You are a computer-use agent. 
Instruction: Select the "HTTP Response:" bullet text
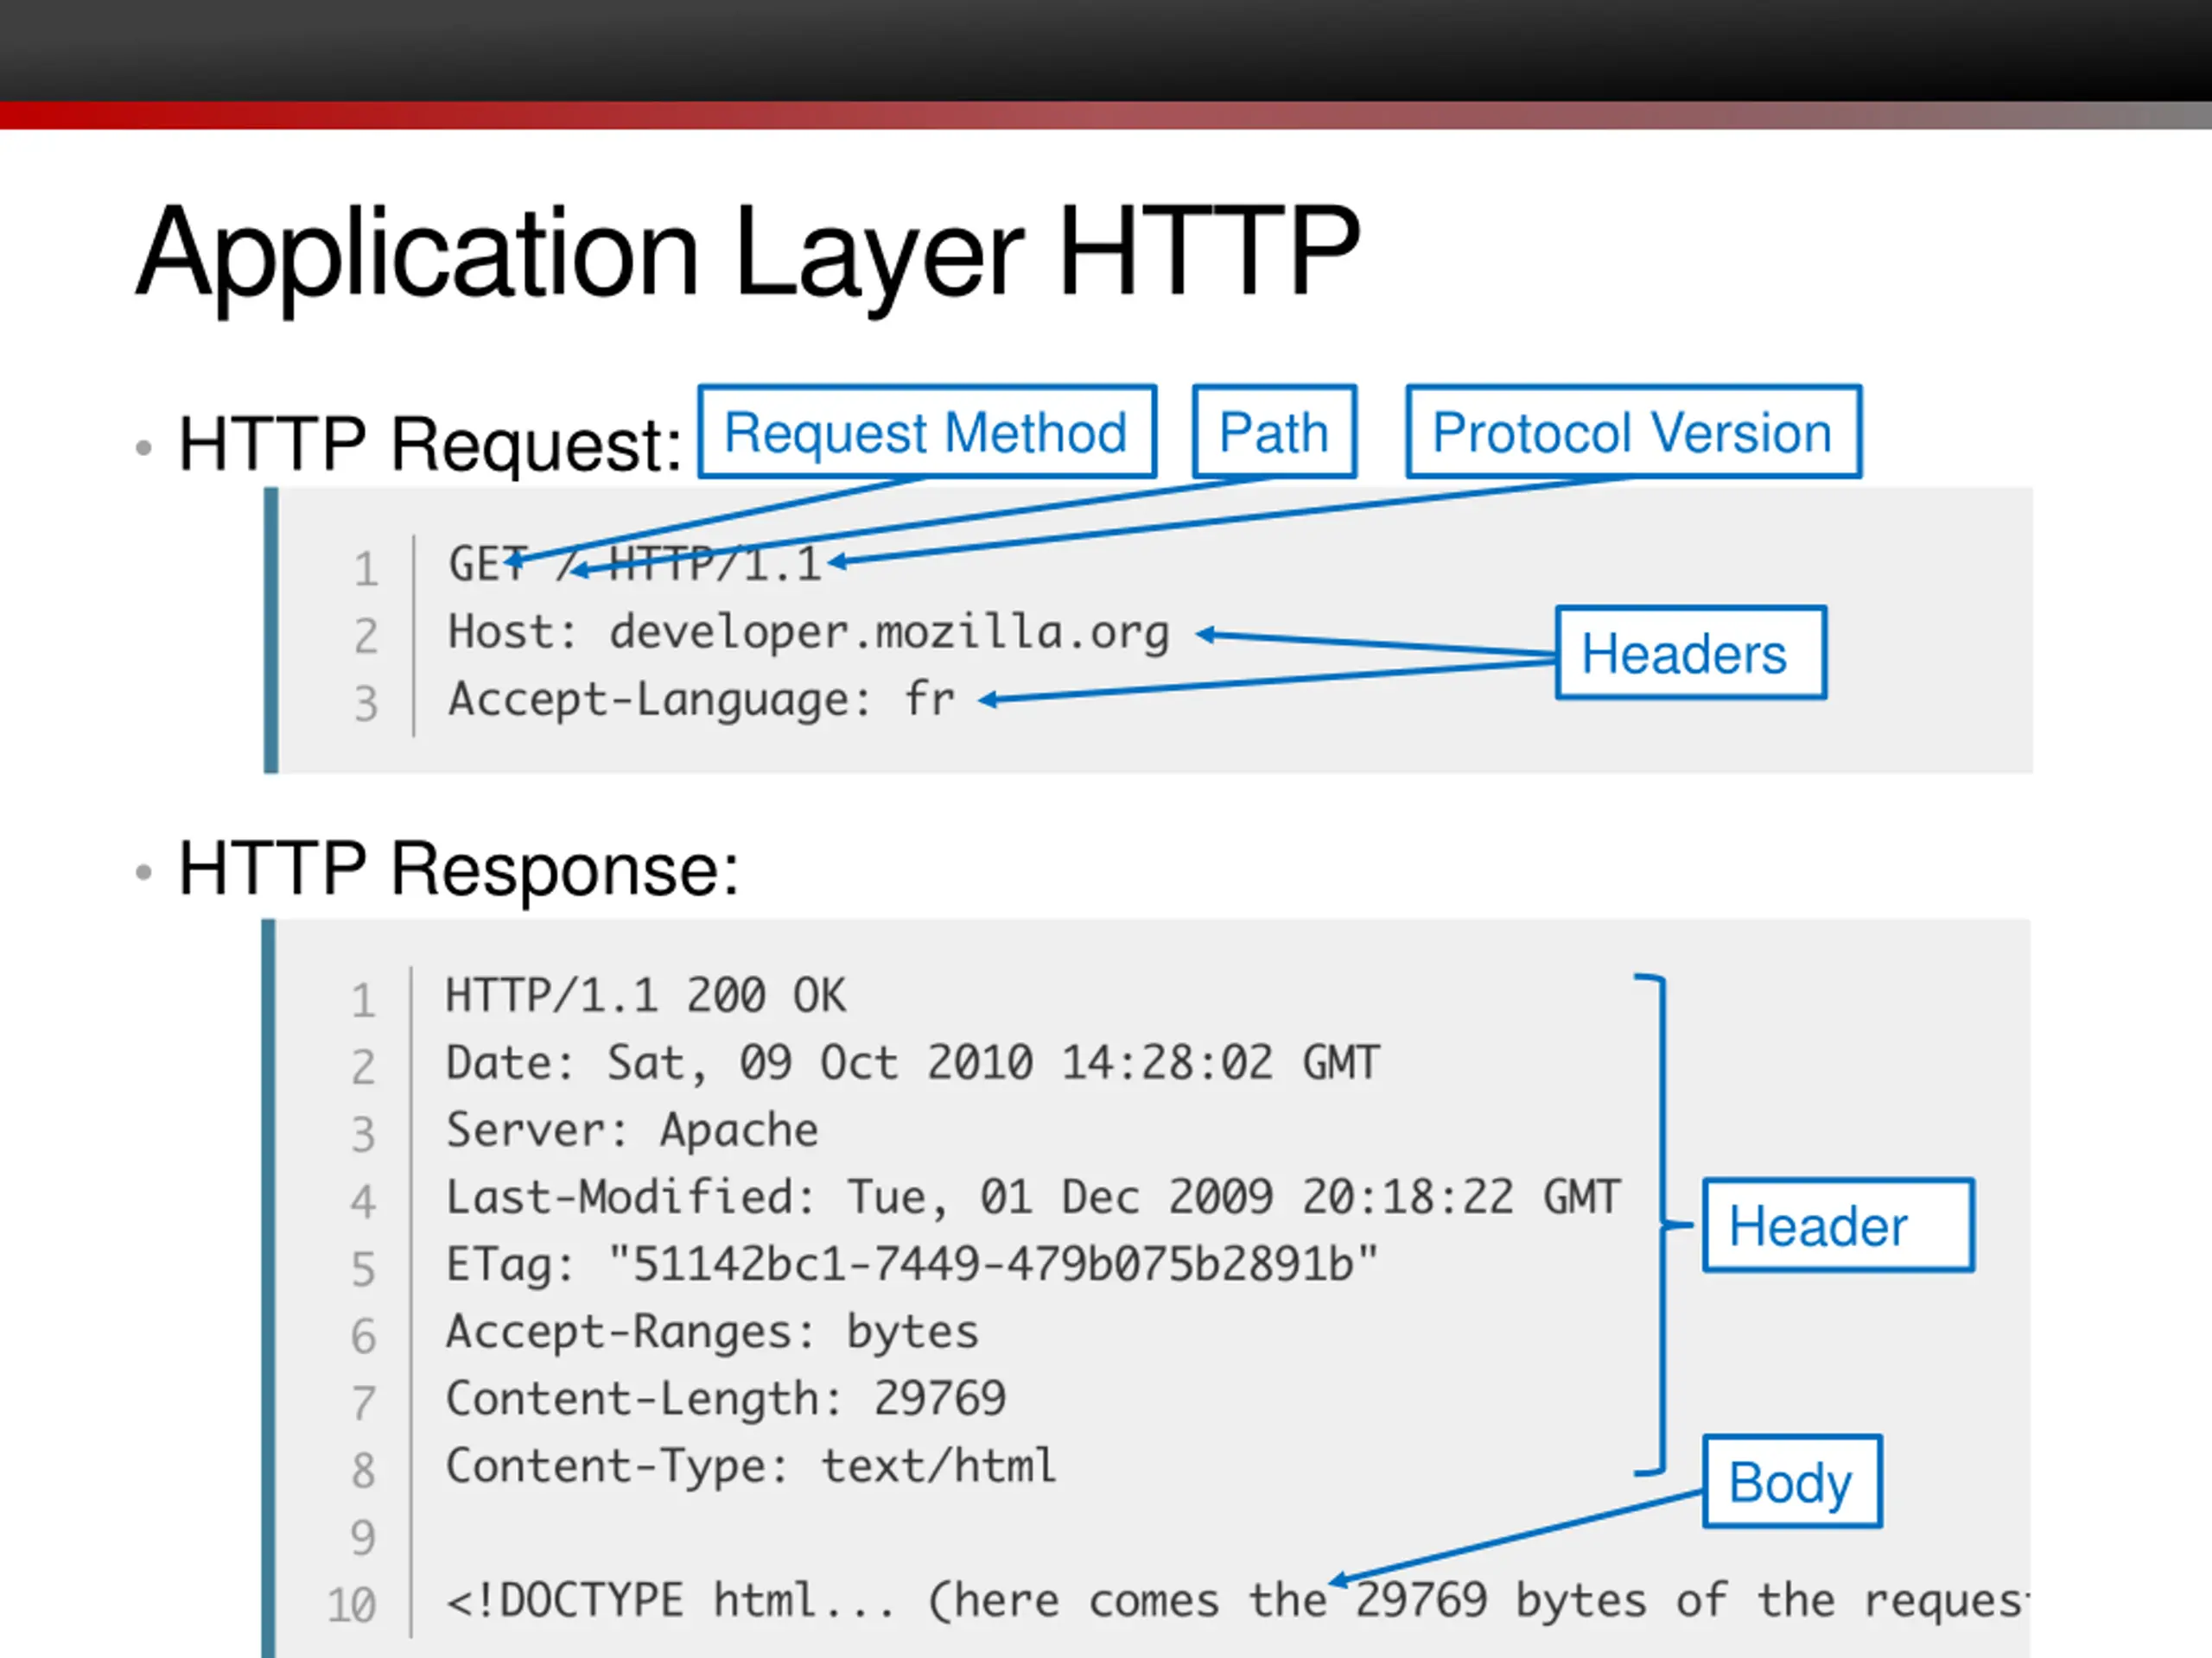(x=459, y=870)
